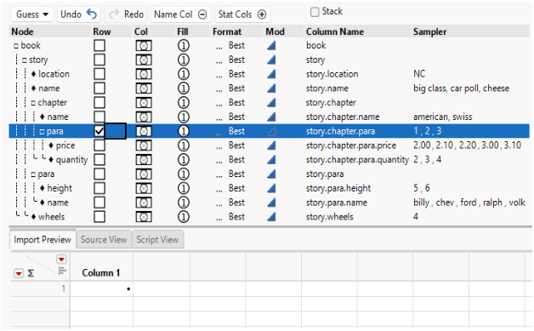Open the Guess dropdown menu
Image resolution: width=534 pixels, height=331 pixels.
(32, 14)
